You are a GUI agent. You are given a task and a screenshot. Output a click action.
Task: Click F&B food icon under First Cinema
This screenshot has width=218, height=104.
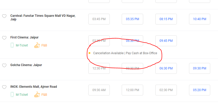point(37,45)
